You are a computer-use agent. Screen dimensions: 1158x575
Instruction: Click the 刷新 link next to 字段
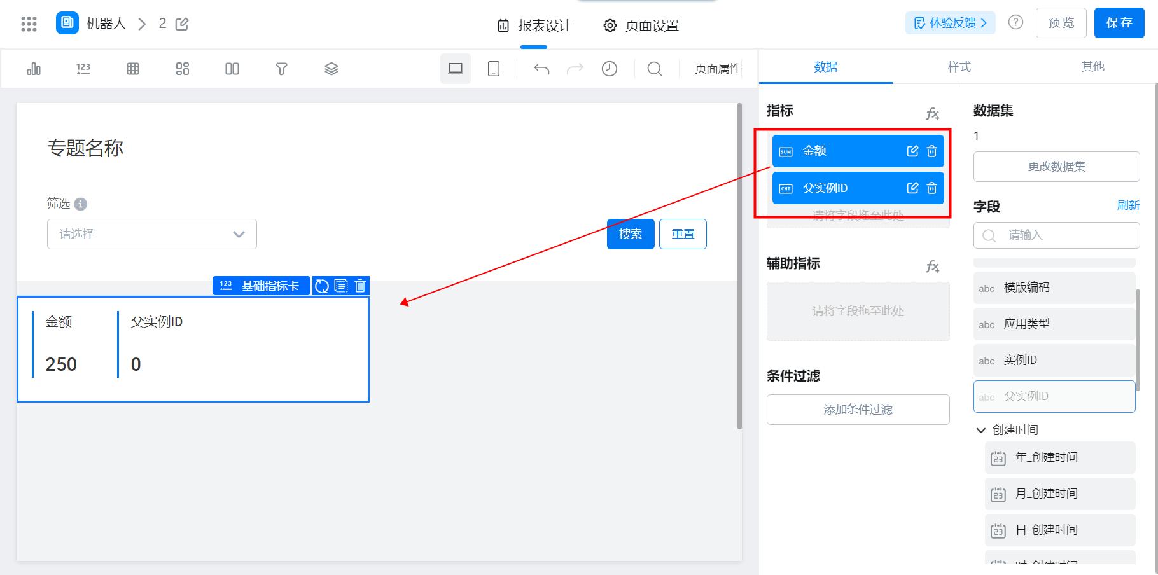tap(1128, 205)
